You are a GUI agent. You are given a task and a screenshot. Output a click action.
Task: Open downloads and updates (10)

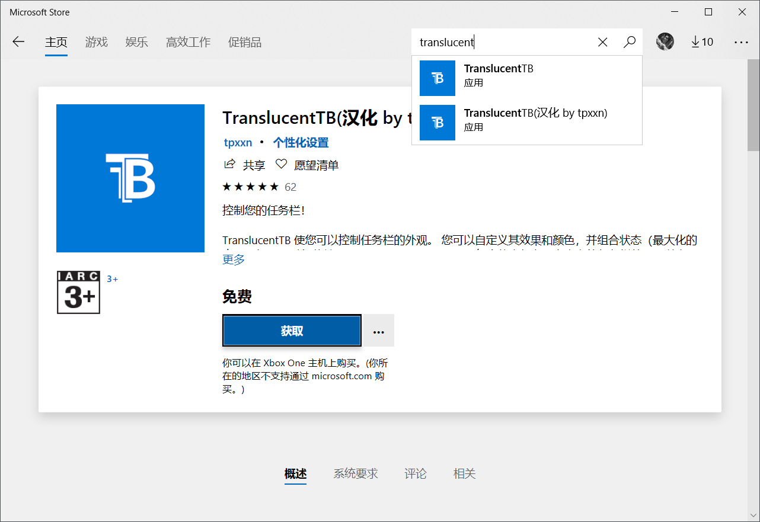[702, 42]
